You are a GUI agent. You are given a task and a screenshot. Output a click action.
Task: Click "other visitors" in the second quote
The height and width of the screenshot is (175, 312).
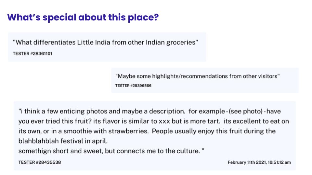260,76
